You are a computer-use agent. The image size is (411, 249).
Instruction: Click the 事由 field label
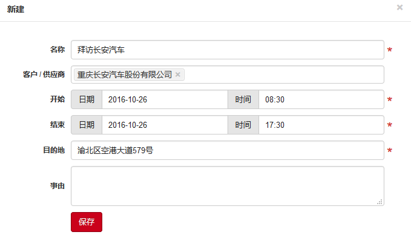click(58, 186)
